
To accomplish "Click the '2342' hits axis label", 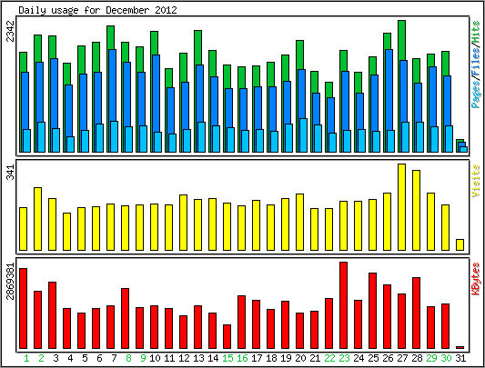I will click(x=11, y=31).
